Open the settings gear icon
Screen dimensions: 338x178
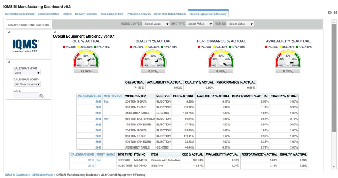[x=330, y=13]
